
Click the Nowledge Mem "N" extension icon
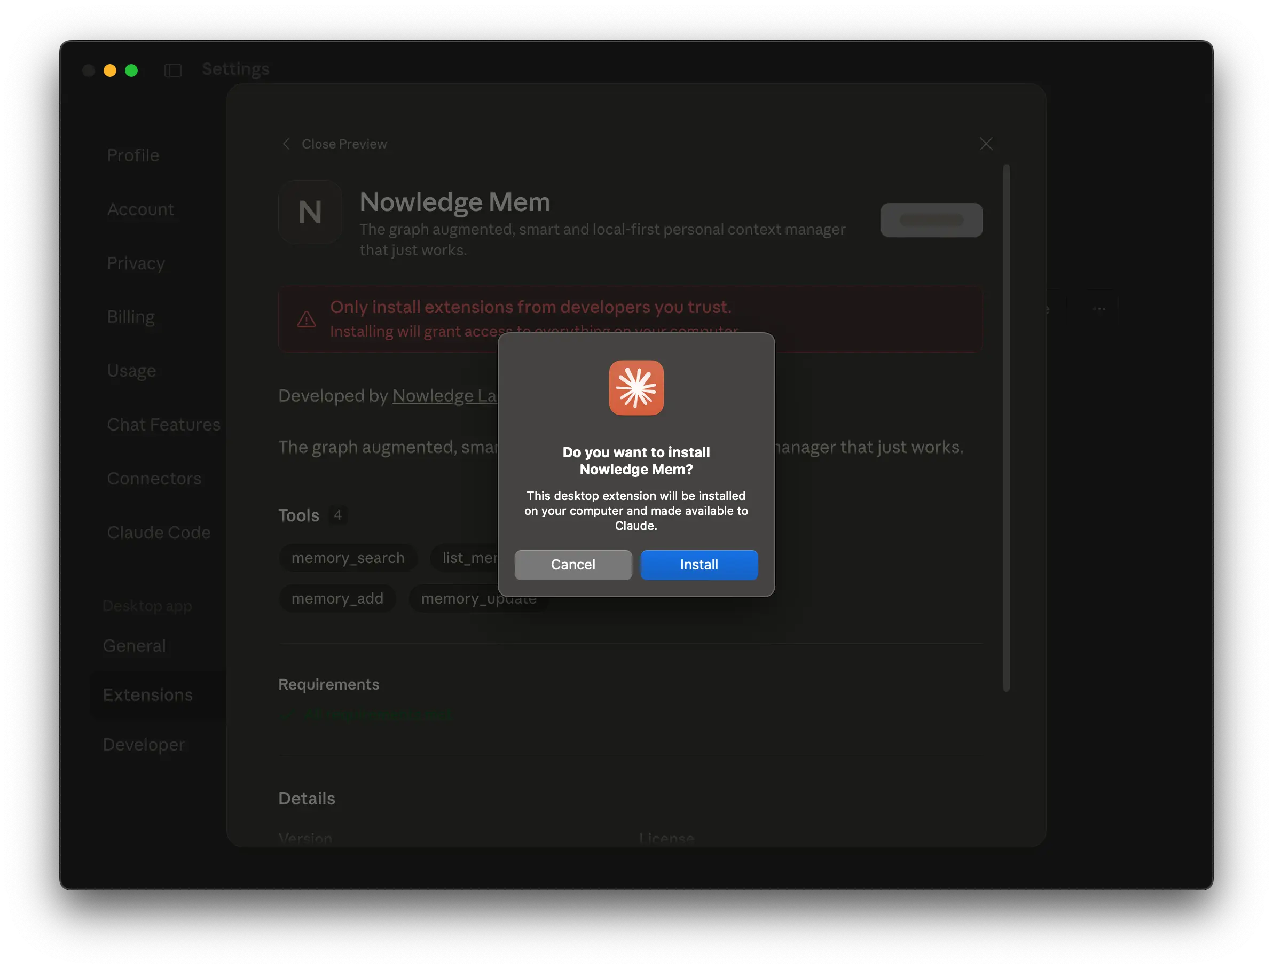pyautogui.click(x=310, y=212)
